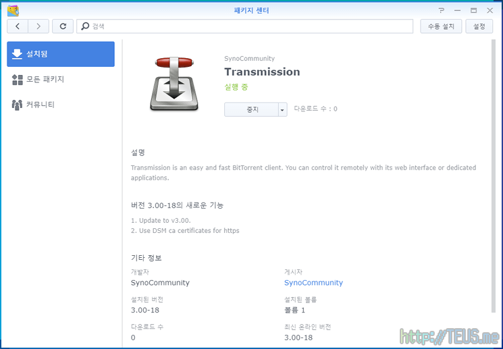Screen dimensions: 503x349
Task: Click the Transmission title text
Action: tap(262, 72)
